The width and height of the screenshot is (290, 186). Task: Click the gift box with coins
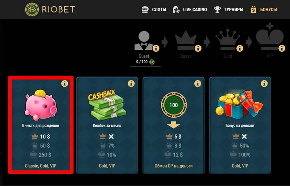(240, 105)
